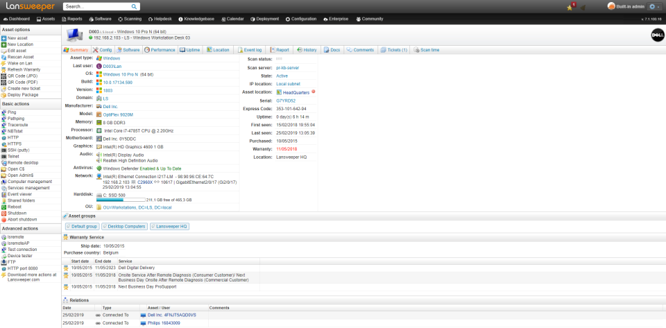The width and height of the screenshot is (666, 328).
Task: Open the OU=Workstations link
Action: click(x=137, y=207)
